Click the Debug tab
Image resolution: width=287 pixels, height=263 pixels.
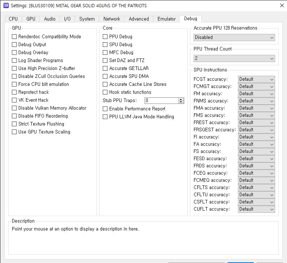(x=190, y=19)
